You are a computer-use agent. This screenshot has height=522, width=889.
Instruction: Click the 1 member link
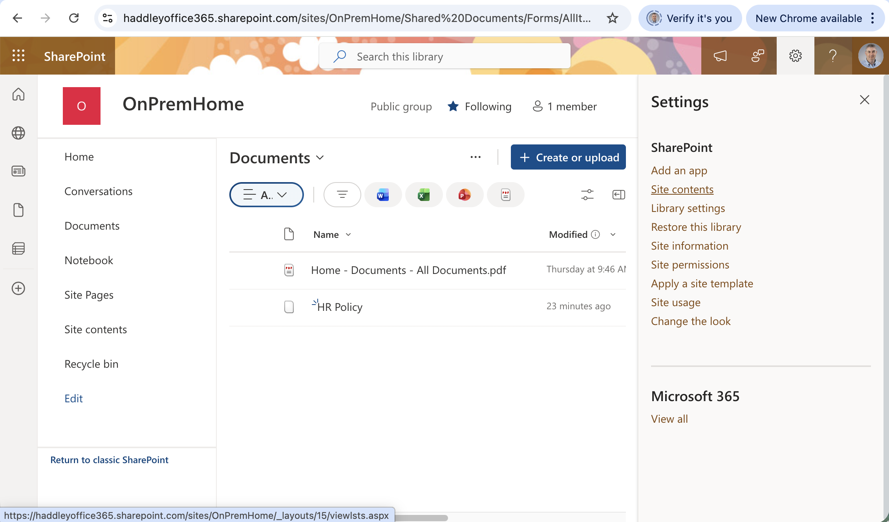(x=564, y=106)
